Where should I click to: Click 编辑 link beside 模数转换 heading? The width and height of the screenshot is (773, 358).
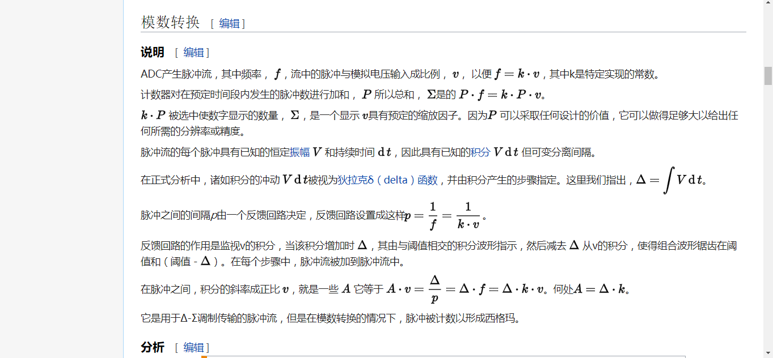229,24
